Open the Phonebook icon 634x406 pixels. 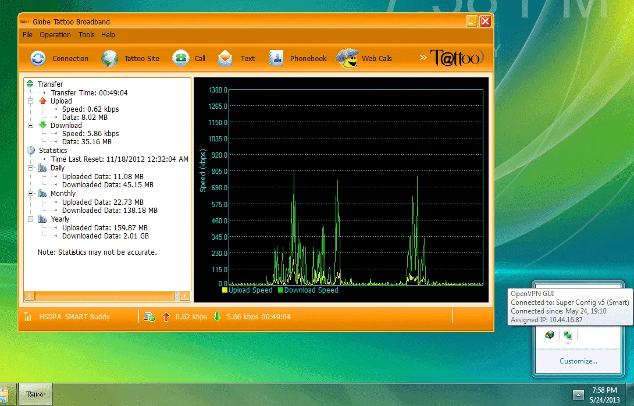pyautogui.click(x=276, y=58)
